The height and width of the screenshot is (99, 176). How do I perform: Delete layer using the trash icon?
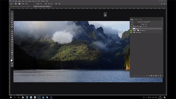pos(160,76)
